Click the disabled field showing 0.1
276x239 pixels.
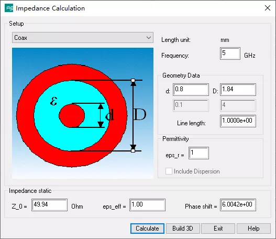coord(191,105)
